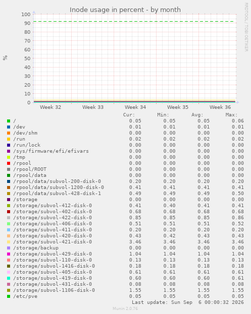This screenshot has height=314, width=251.
Task: Click the Min: column header
Action: coord(163,115)
